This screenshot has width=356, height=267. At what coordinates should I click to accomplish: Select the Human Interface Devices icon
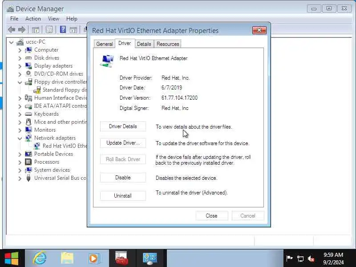click(28, 98)
